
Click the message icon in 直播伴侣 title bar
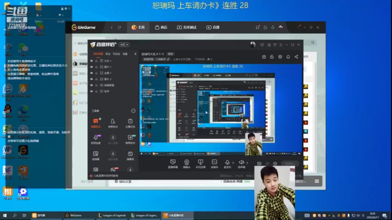262,45
